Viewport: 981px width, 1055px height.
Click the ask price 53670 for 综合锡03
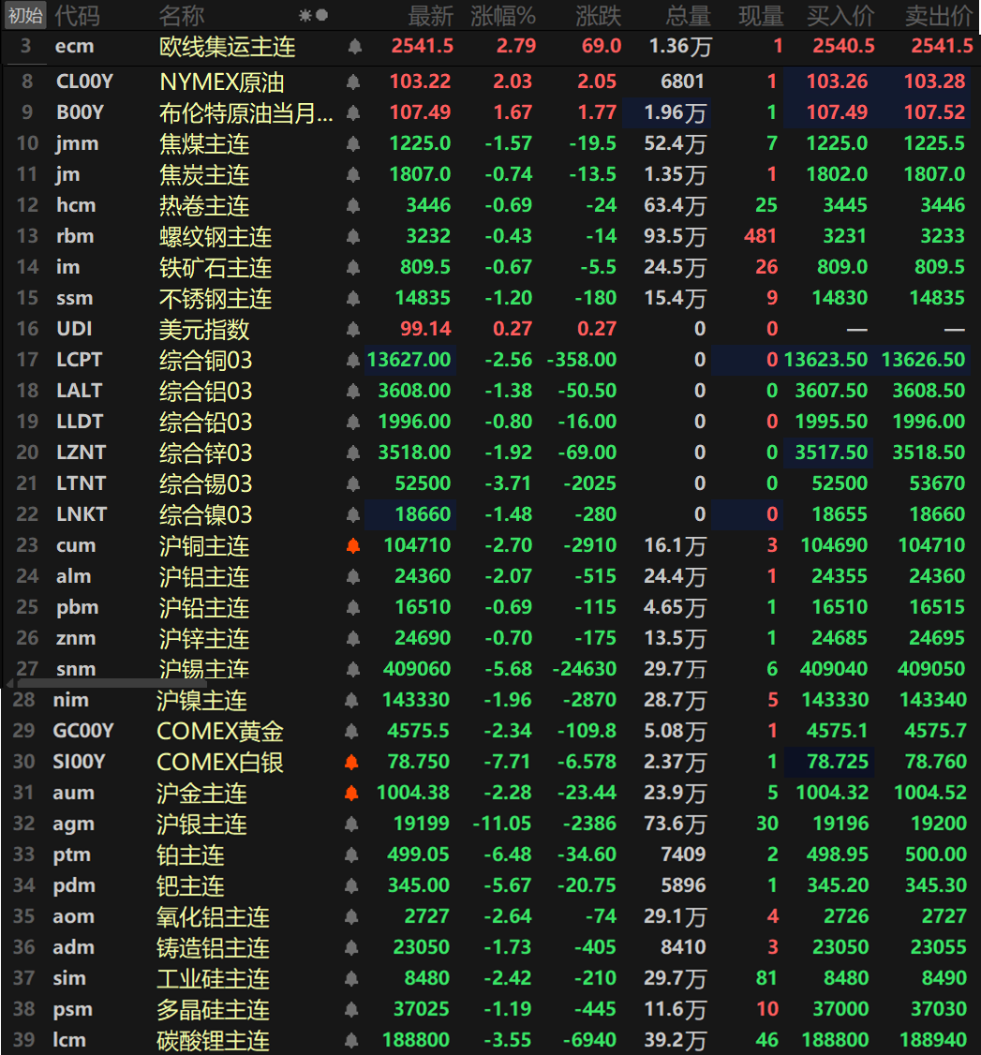pos(937,483)
